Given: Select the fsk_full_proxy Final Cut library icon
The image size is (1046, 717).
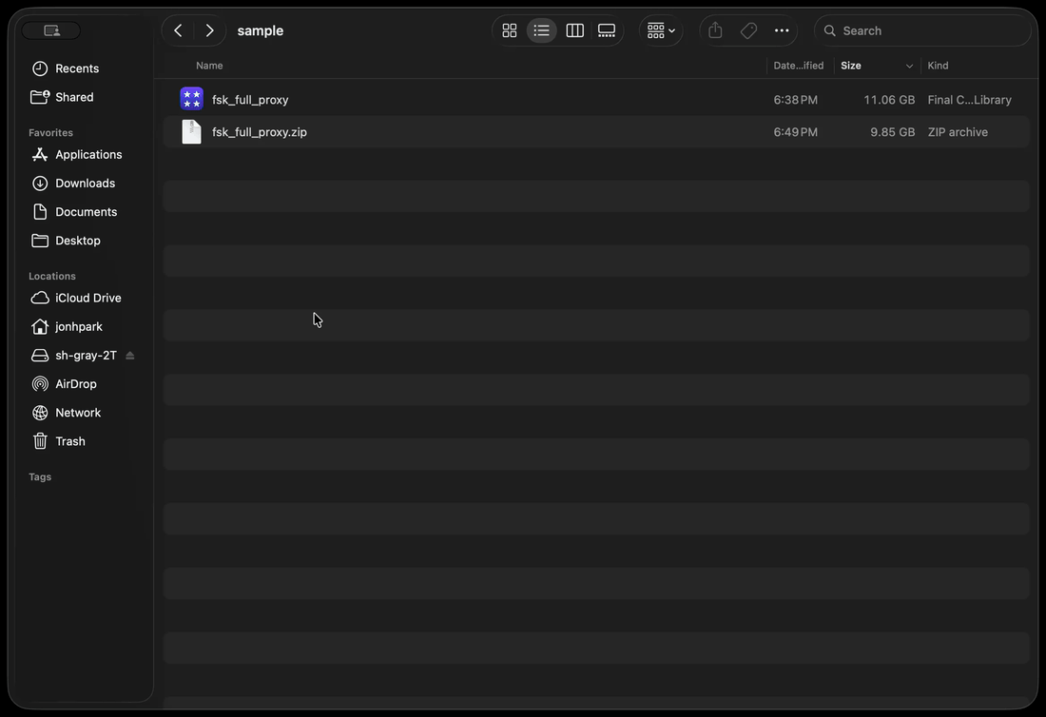Looking at the screenshot, I should click(x=191, y=99).
